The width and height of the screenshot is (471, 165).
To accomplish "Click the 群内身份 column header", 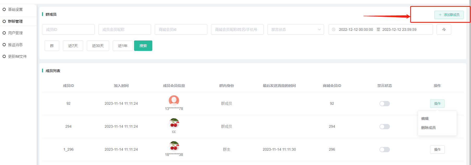I will (227, 86).
